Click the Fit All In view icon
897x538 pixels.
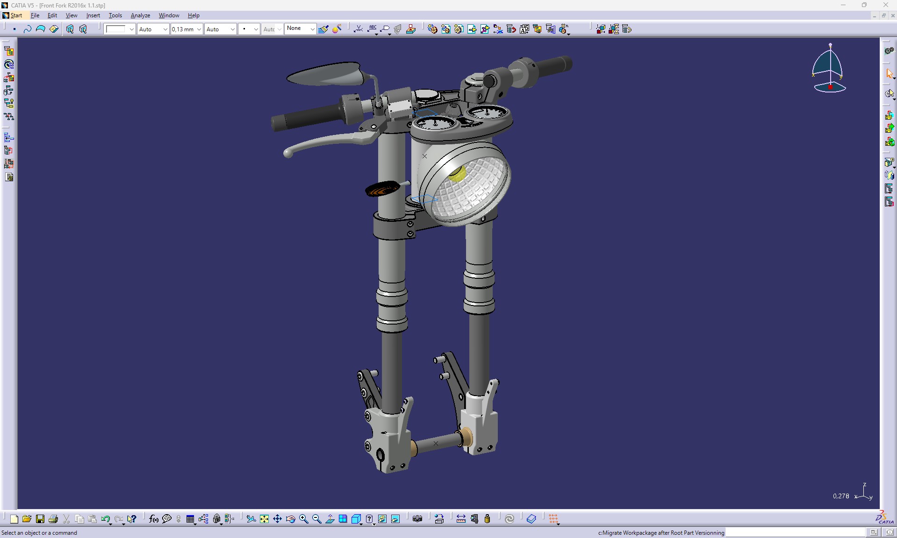point(265,519)
